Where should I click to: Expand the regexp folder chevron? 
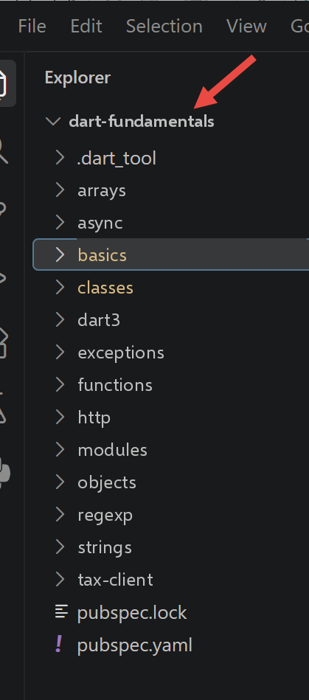click(x=60, y=515)
